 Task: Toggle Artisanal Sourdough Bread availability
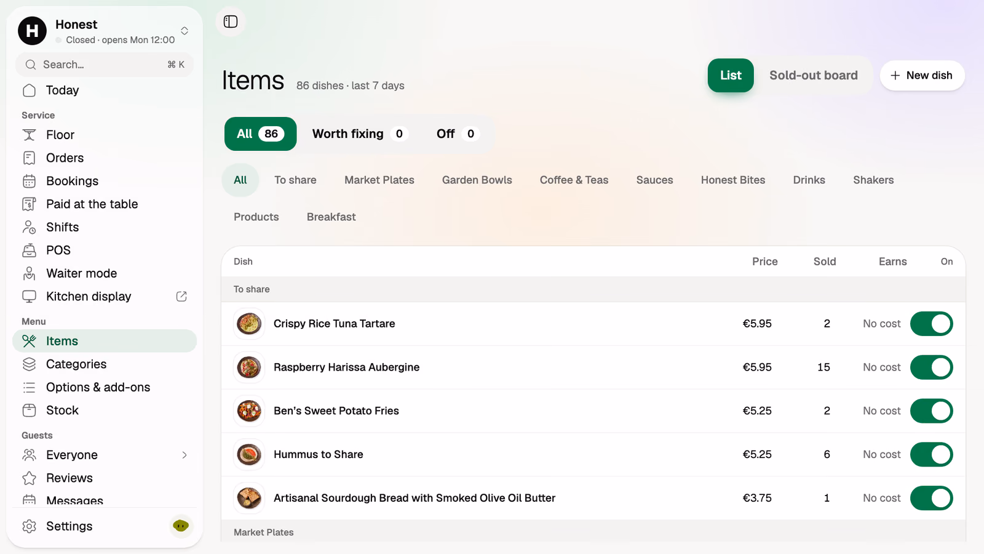click(931, 499)
